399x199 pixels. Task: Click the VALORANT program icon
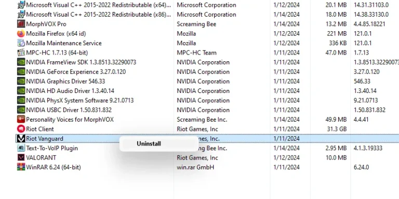point(21,158)
